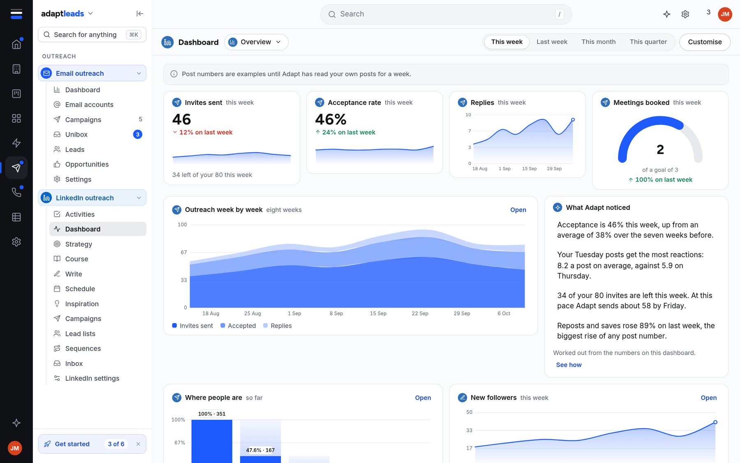Click the Customise button
Image resolution: width=740 pixels, height=463 pixels.
[x=705, y=42]
